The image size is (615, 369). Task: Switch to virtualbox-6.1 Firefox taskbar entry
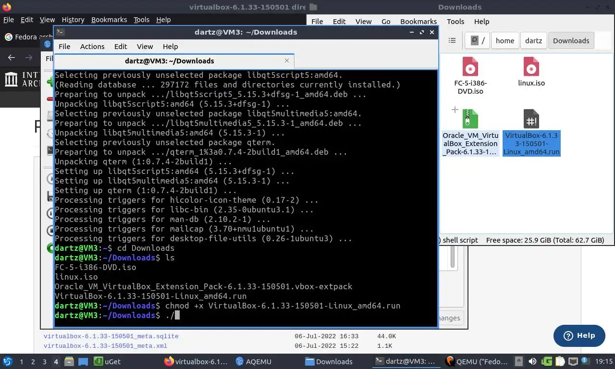(196, 361)
